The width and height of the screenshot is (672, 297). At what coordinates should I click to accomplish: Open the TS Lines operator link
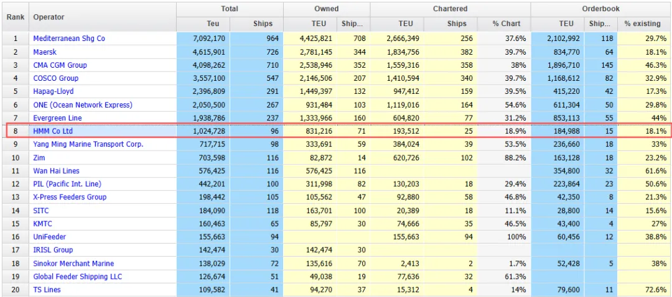[47, 290]
